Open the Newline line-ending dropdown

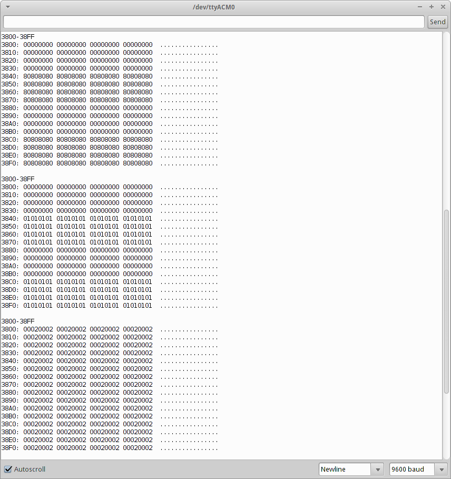coord(345,469)
